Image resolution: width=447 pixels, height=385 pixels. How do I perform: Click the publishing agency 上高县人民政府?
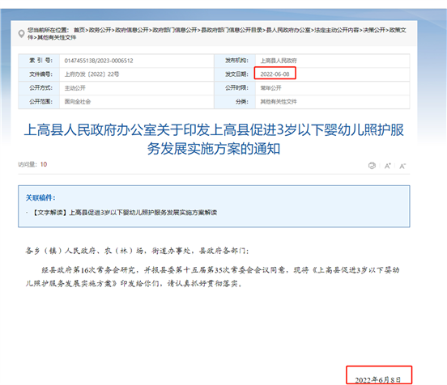279,61
